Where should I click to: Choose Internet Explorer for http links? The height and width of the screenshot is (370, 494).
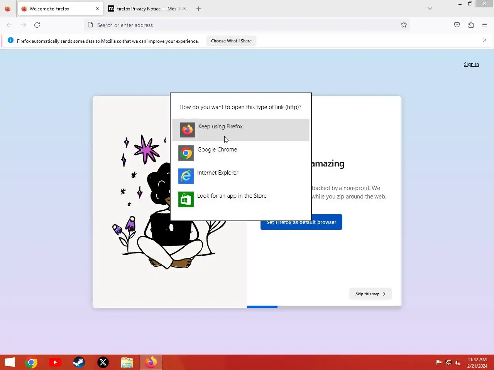[241, 176]
